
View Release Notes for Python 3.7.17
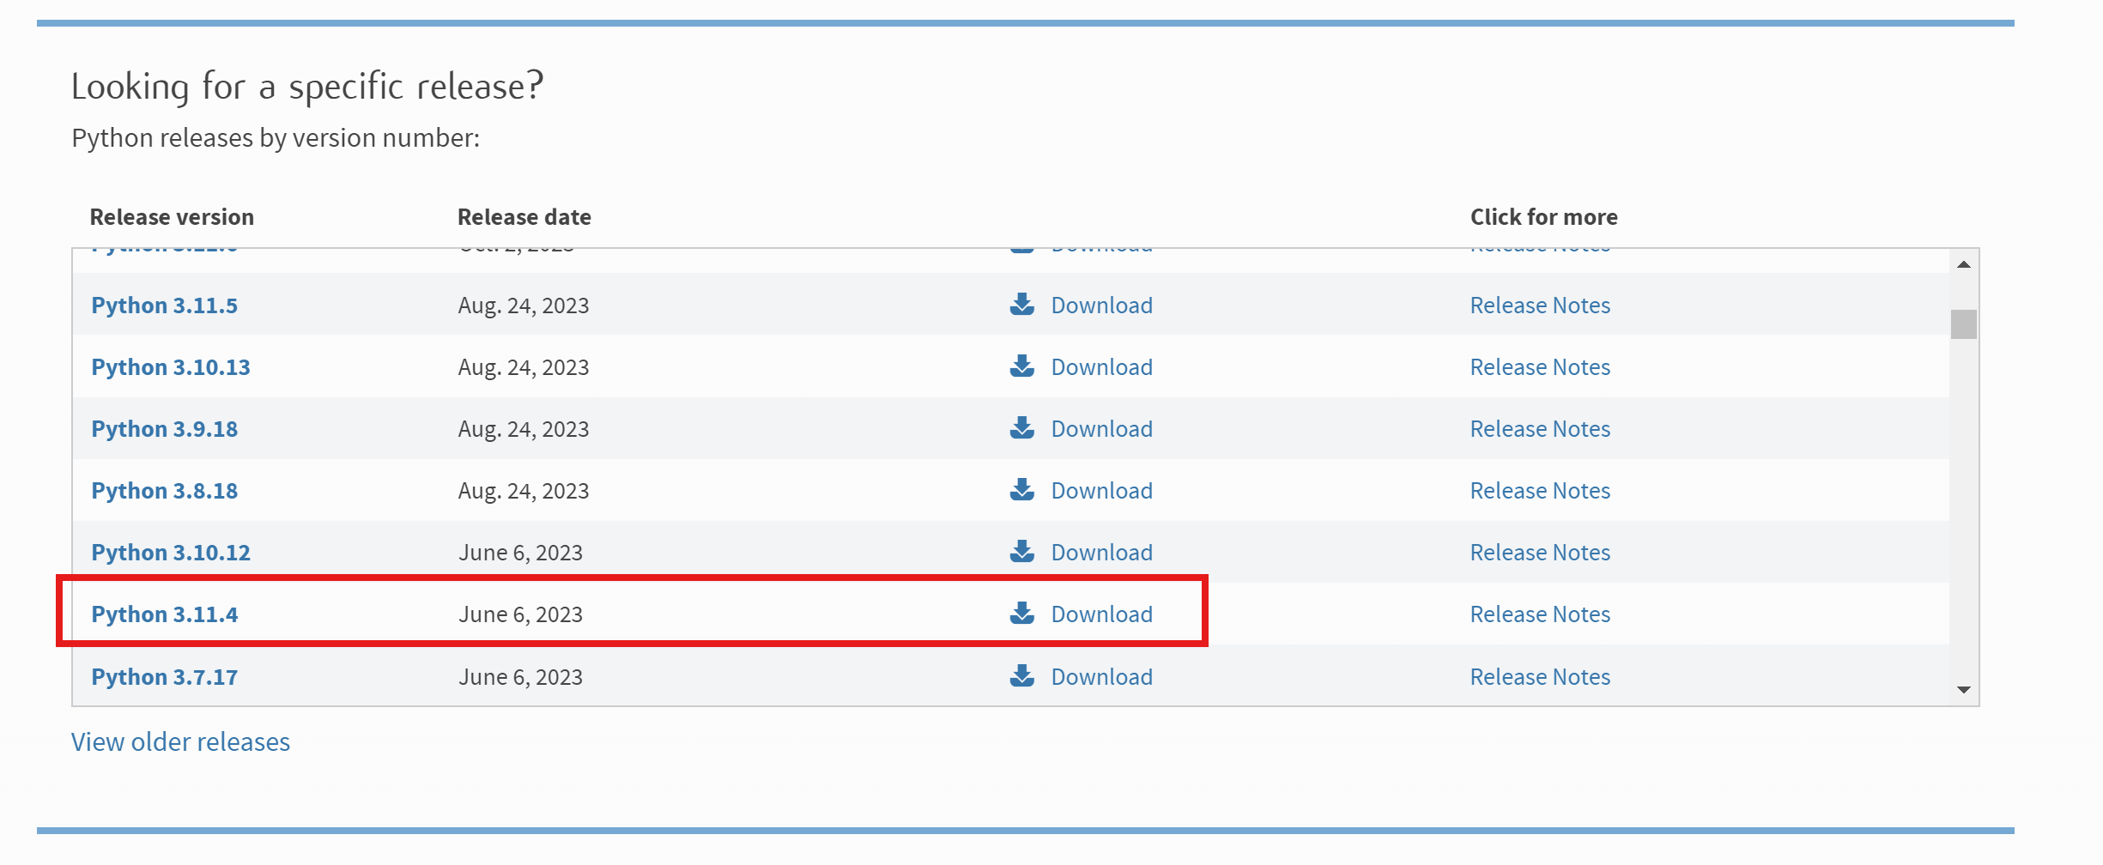[x=1540, y=677]
